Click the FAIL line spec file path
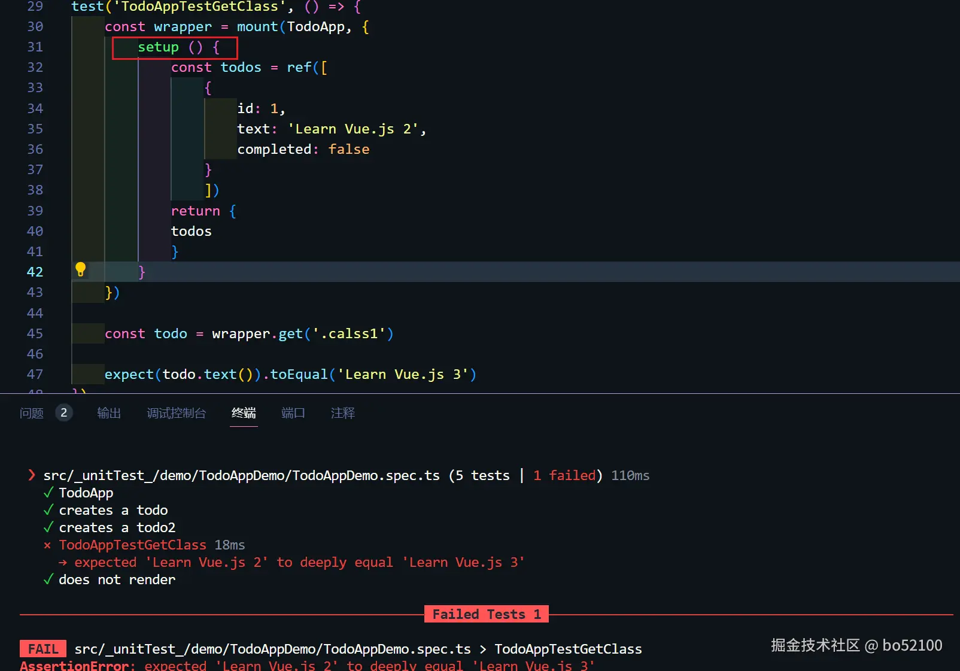960x671 pixels. pos(272,649)
